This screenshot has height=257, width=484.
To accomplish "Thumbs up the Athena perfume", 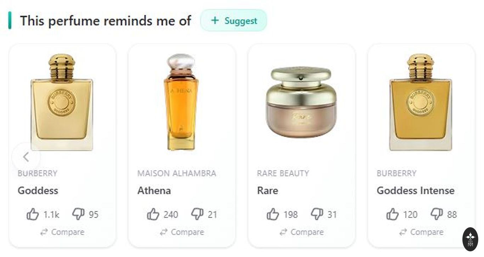I will pos(153,214).
